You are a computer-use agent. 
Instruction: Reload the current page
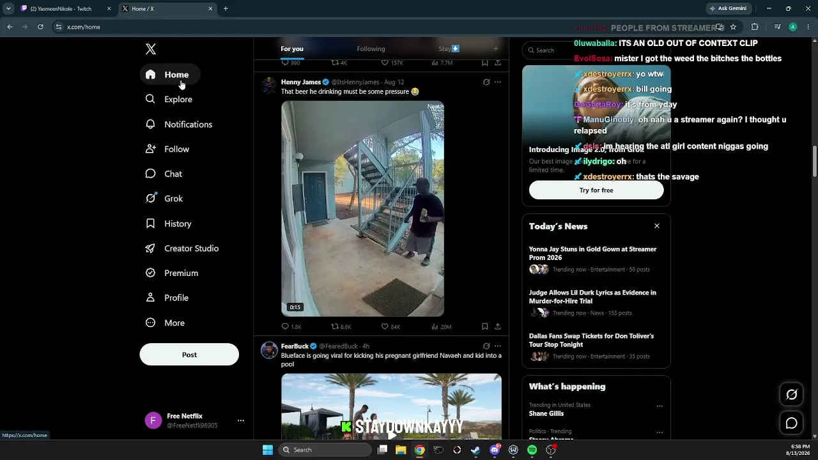40,27
